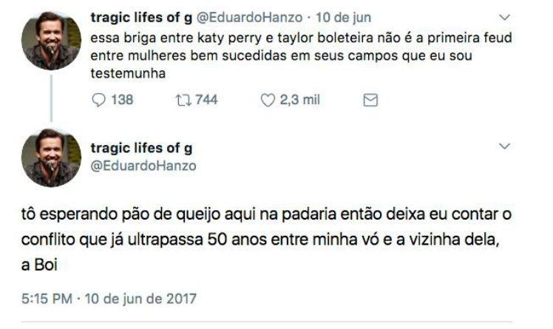Click the profile avatar on the first tweet
553x329 pixels.
tap(50, 42)
